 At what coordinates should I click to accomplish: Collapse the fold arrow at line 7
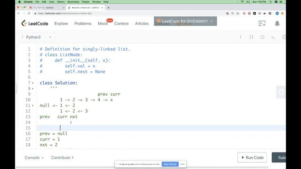tap(33, 83)
